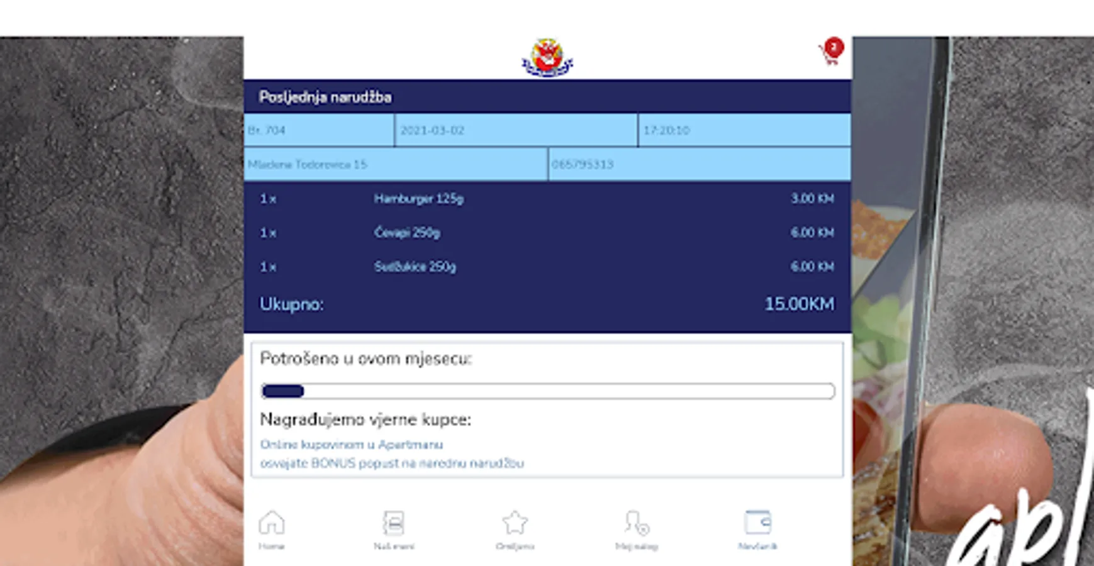Select the 'Ćevapi 250g' order item

[407, 233]
